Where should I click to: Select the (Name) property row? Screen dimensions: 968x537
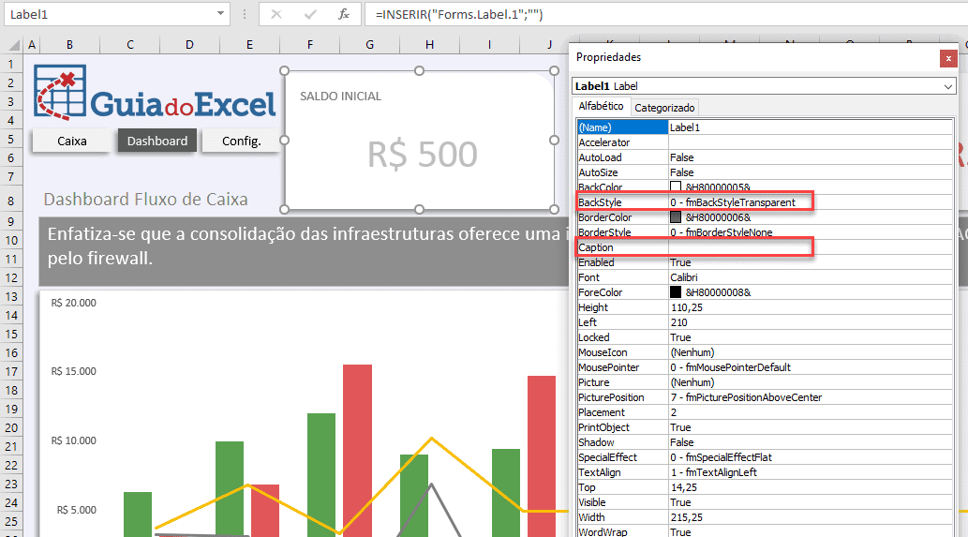point(765,127)
